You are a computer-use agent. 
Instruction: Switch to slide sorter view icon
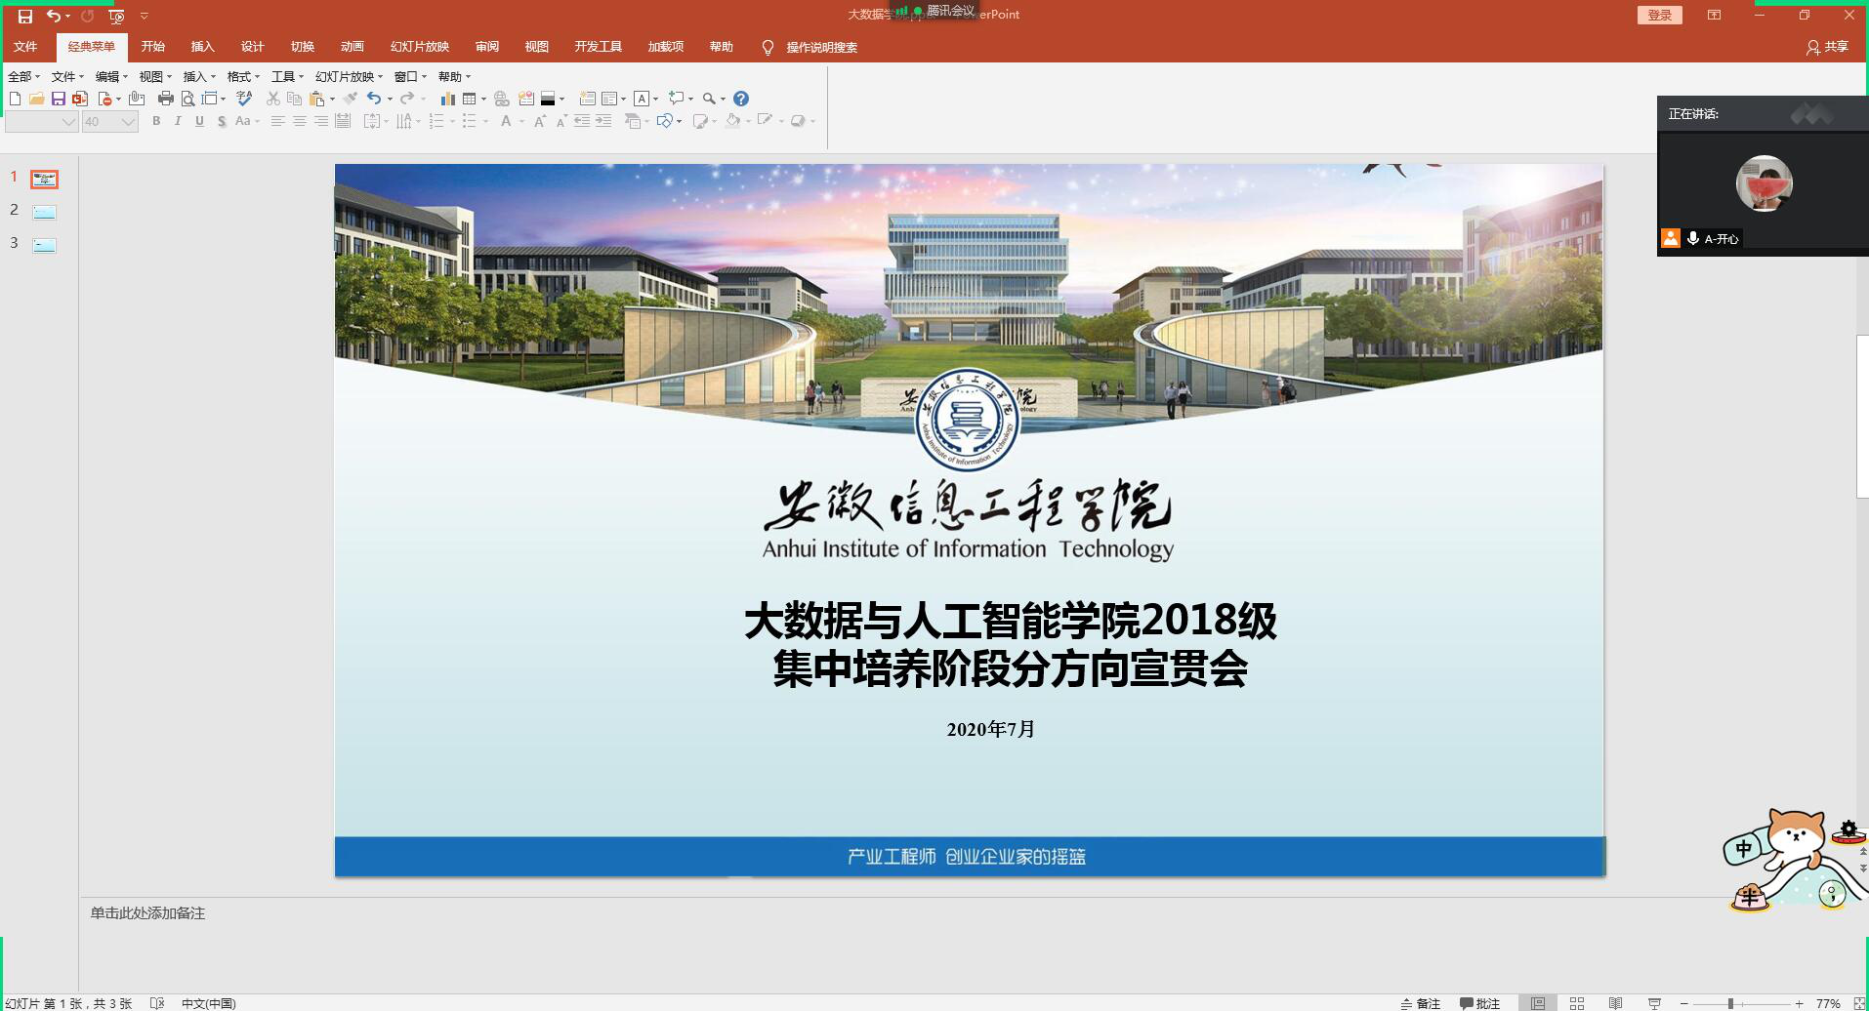click(1576, 1003)
